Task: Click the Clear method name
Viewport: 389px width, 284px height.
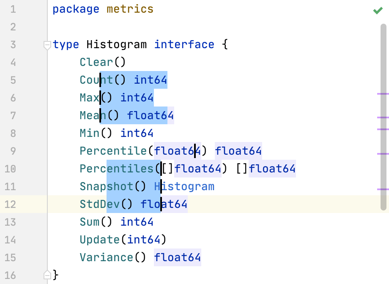Action: [x=96, y=62]
